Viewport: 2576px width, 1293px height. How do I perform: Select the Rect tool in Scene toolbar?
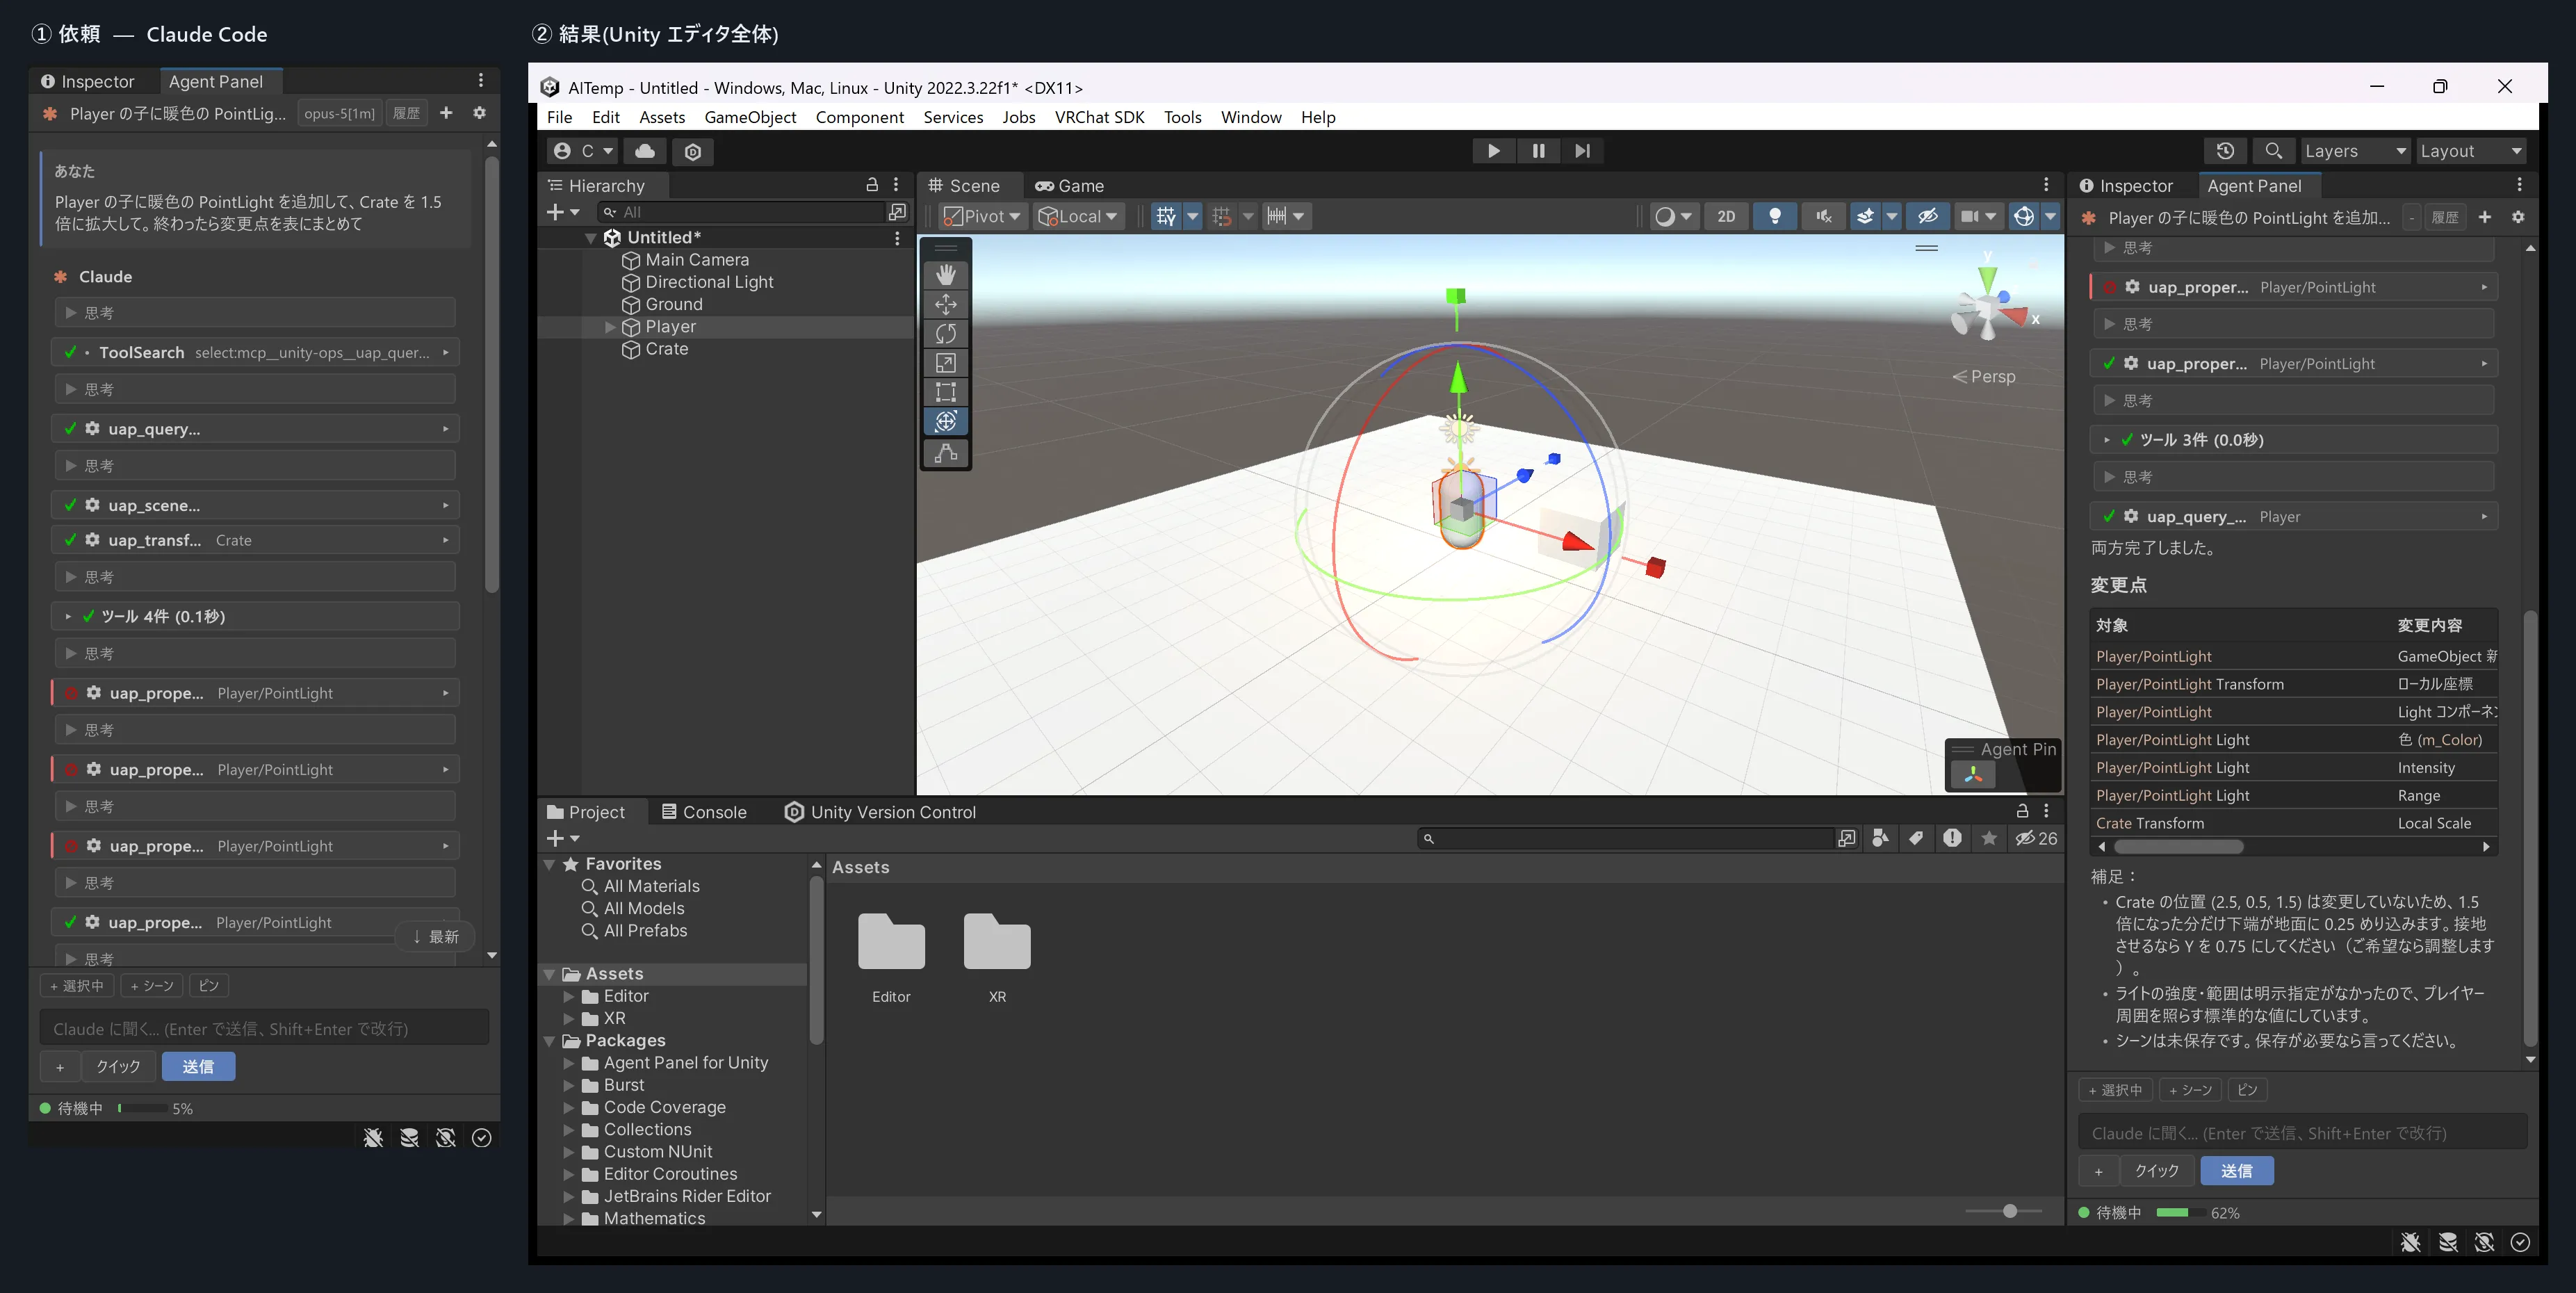(x=945, y=392)
